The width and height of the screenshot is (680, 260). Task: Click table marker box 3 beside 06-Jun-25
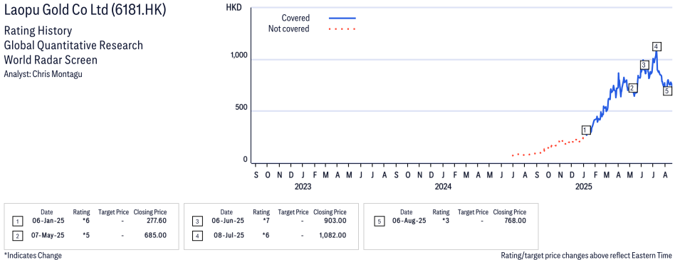(x=197, y=221)
